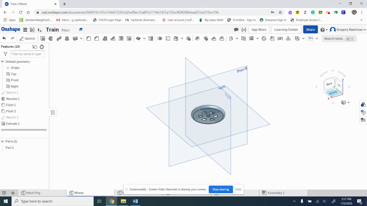Open Microsoft Word from the taskbar
367x206 pixels.
coord(135,201)
